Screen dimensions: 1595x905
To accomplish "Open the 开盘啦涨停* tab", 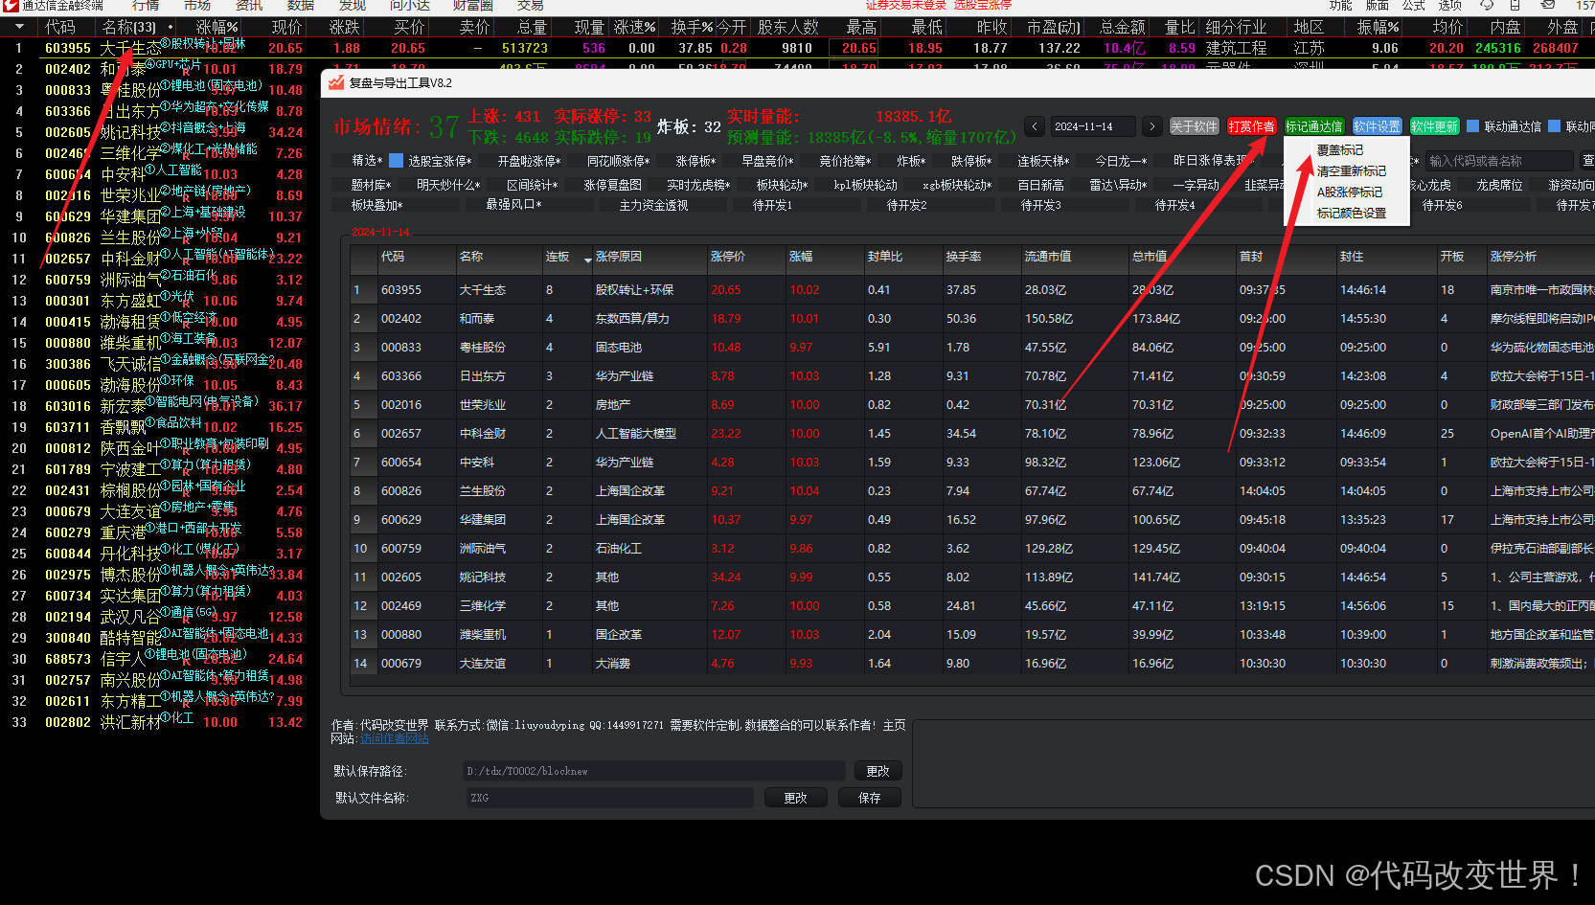I will click(529, 161).
